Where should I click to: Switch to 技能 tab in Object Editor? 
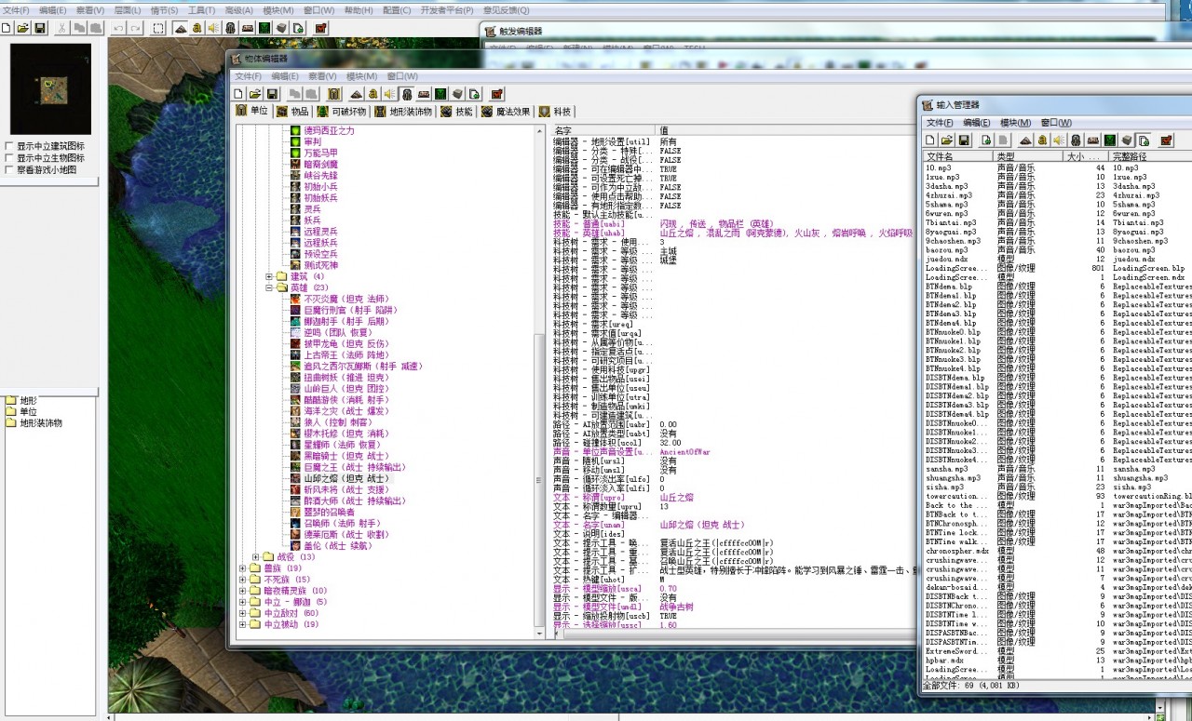[456, 112]
